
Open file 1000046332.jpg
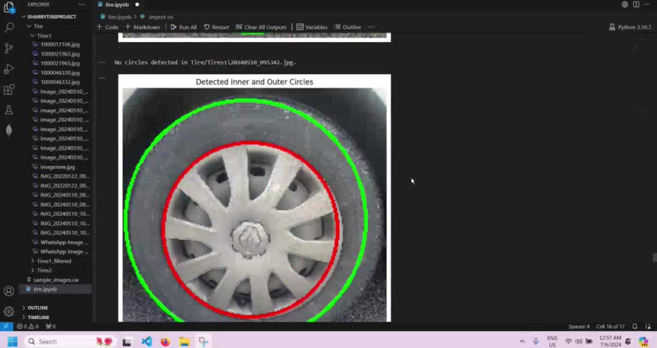[x=60, y=82]
